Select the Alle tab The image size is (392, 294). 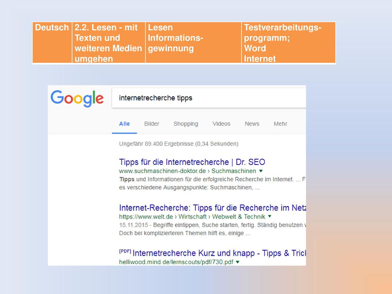[124, 124]
